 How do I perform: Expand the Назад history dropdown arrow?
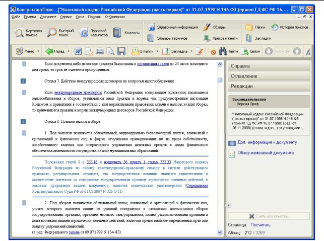coord(69,51)
